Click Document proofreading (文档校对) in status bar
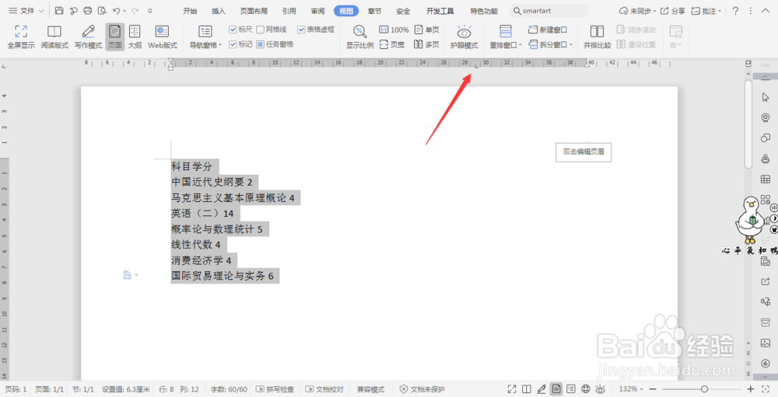The height and width of the screenshot is (397, 778). (x=324, y=389)
